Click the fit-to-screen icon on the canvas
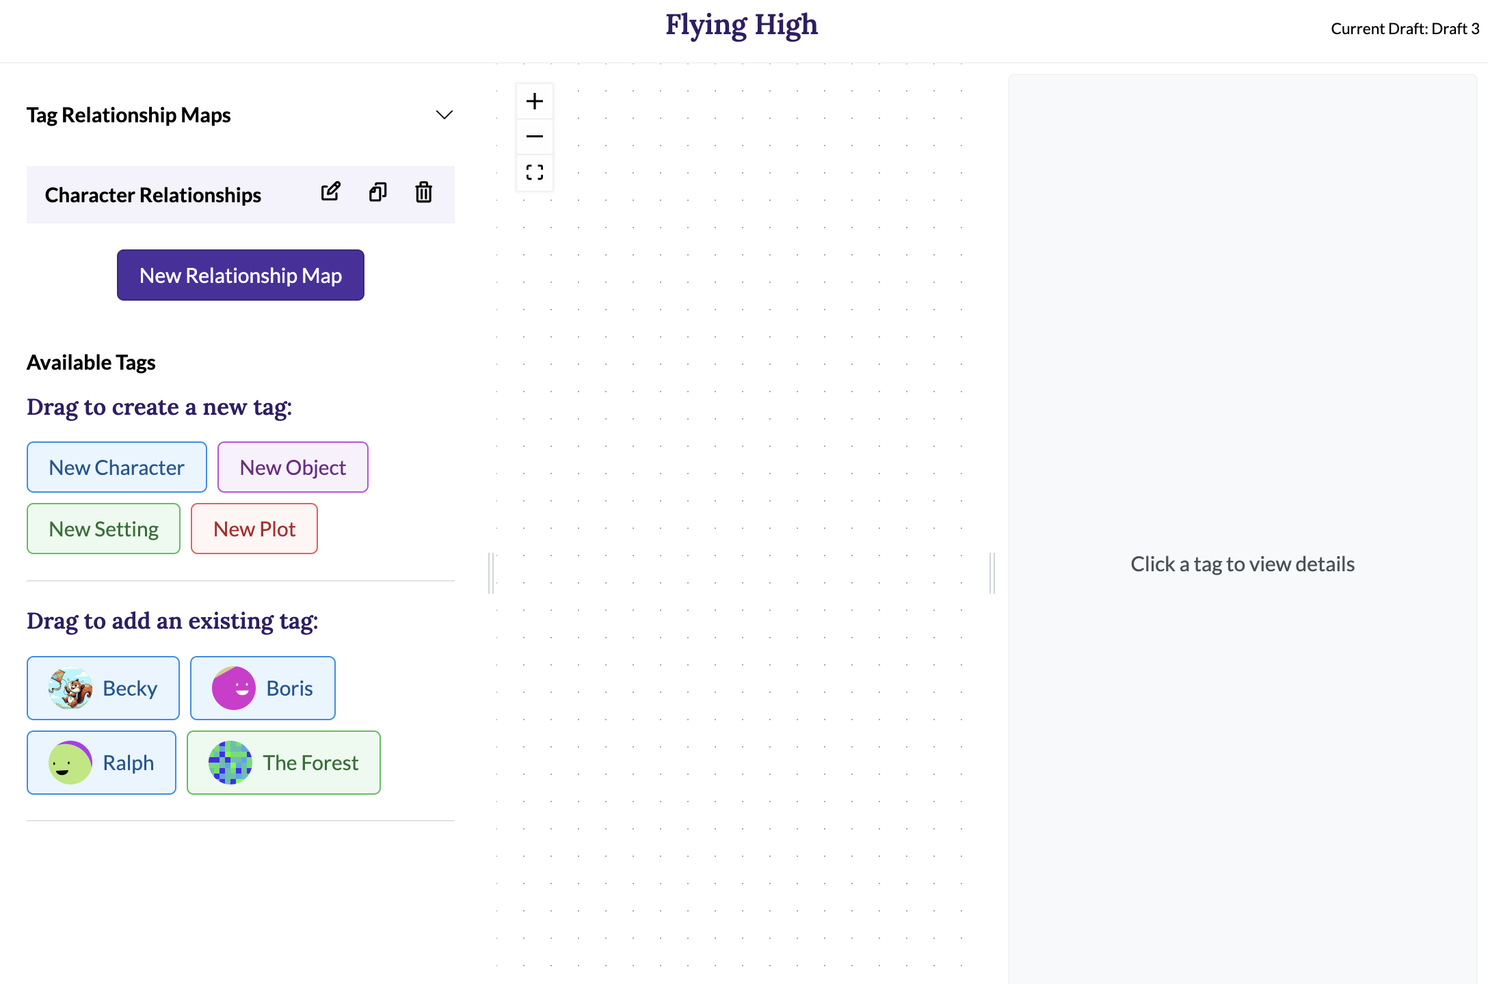Screen dimensions: 1488x984 tap(535, 172)
